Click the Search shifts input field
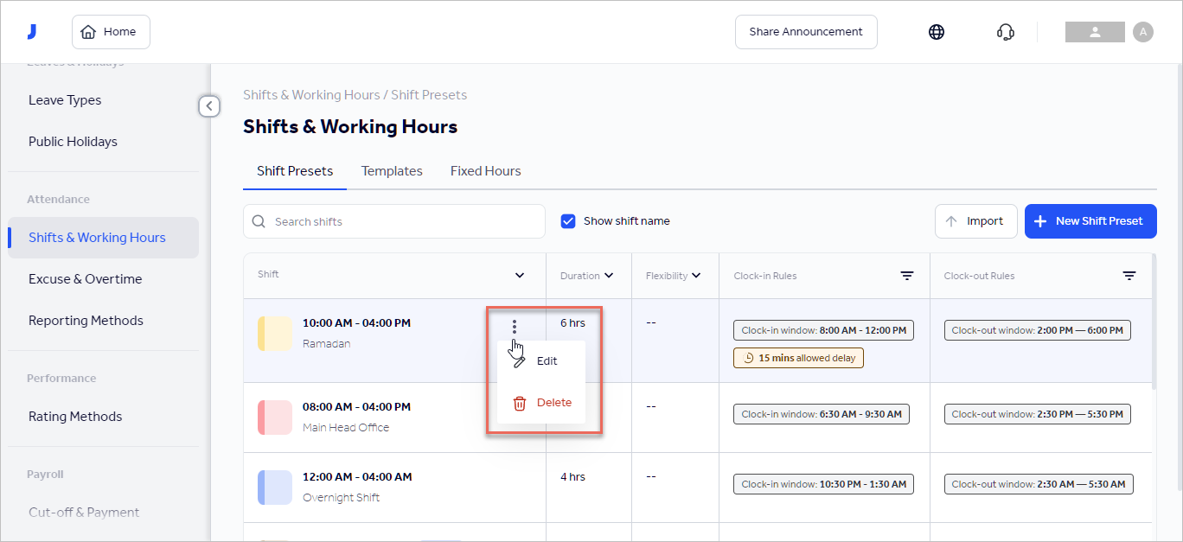 [393, 221]
